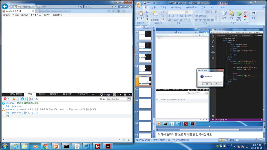The image size is (267, 150).
Task: Toggle text shadow in PowerPoint font group
Action: point(186,16)
